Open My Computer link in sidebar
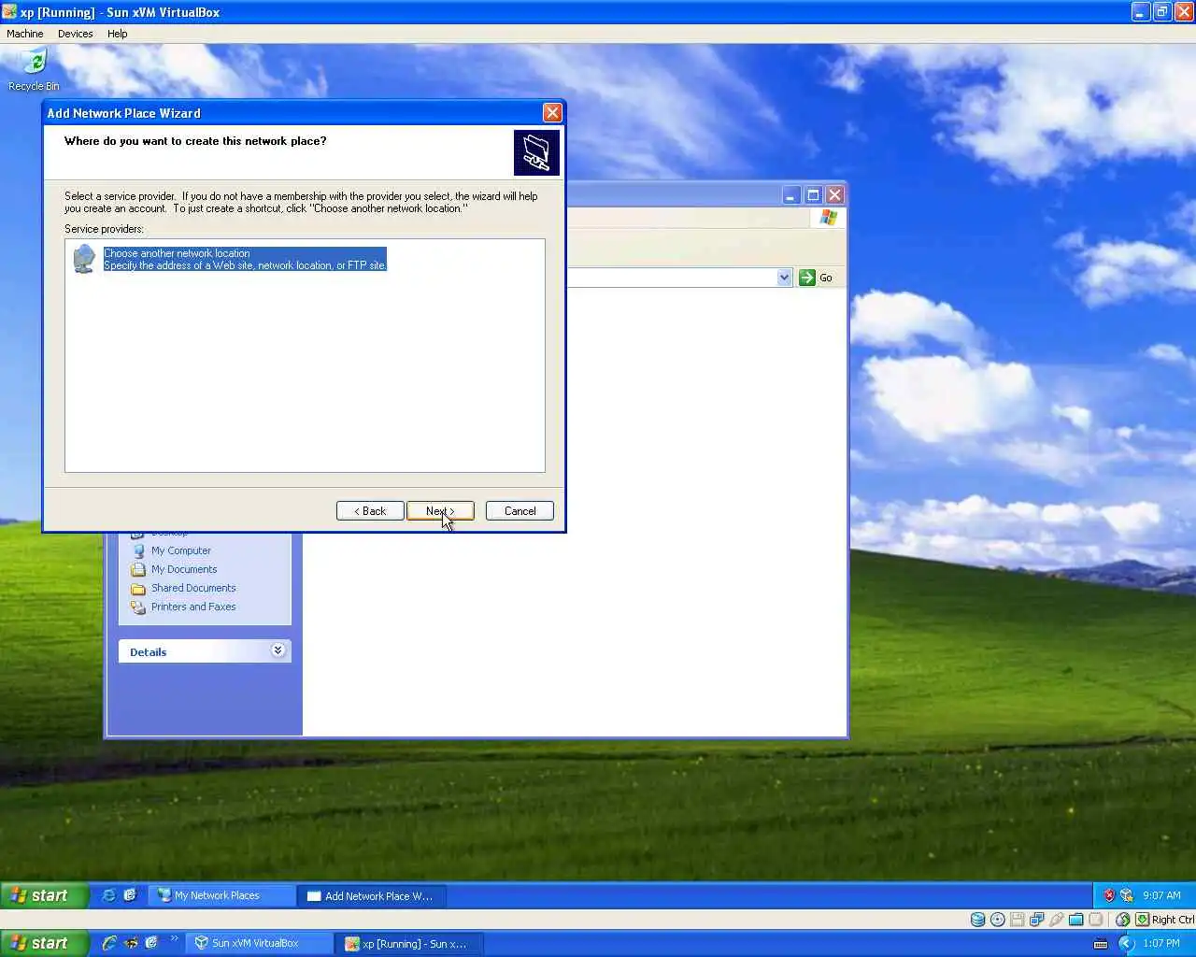This screenshot has height=957, width=1196. pyautogui.click(x=181, y=550)
